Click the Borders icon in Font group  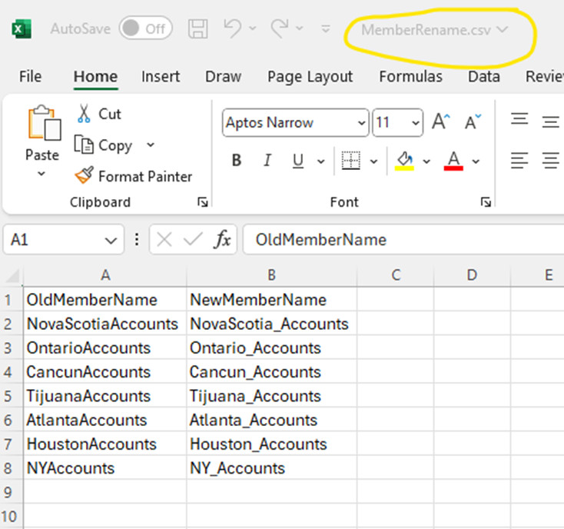(x=351, y=161)
